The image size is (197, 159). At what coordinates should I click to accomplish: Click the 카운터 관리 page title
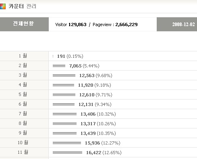tap(23, 6)
